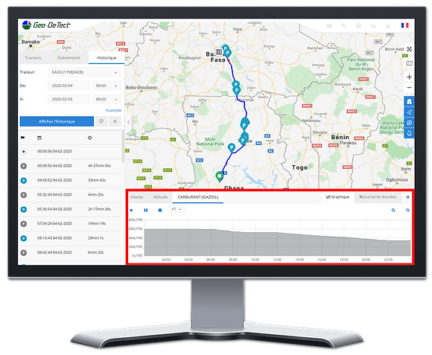Toggle fullscreen map mode

click(410, 49)
